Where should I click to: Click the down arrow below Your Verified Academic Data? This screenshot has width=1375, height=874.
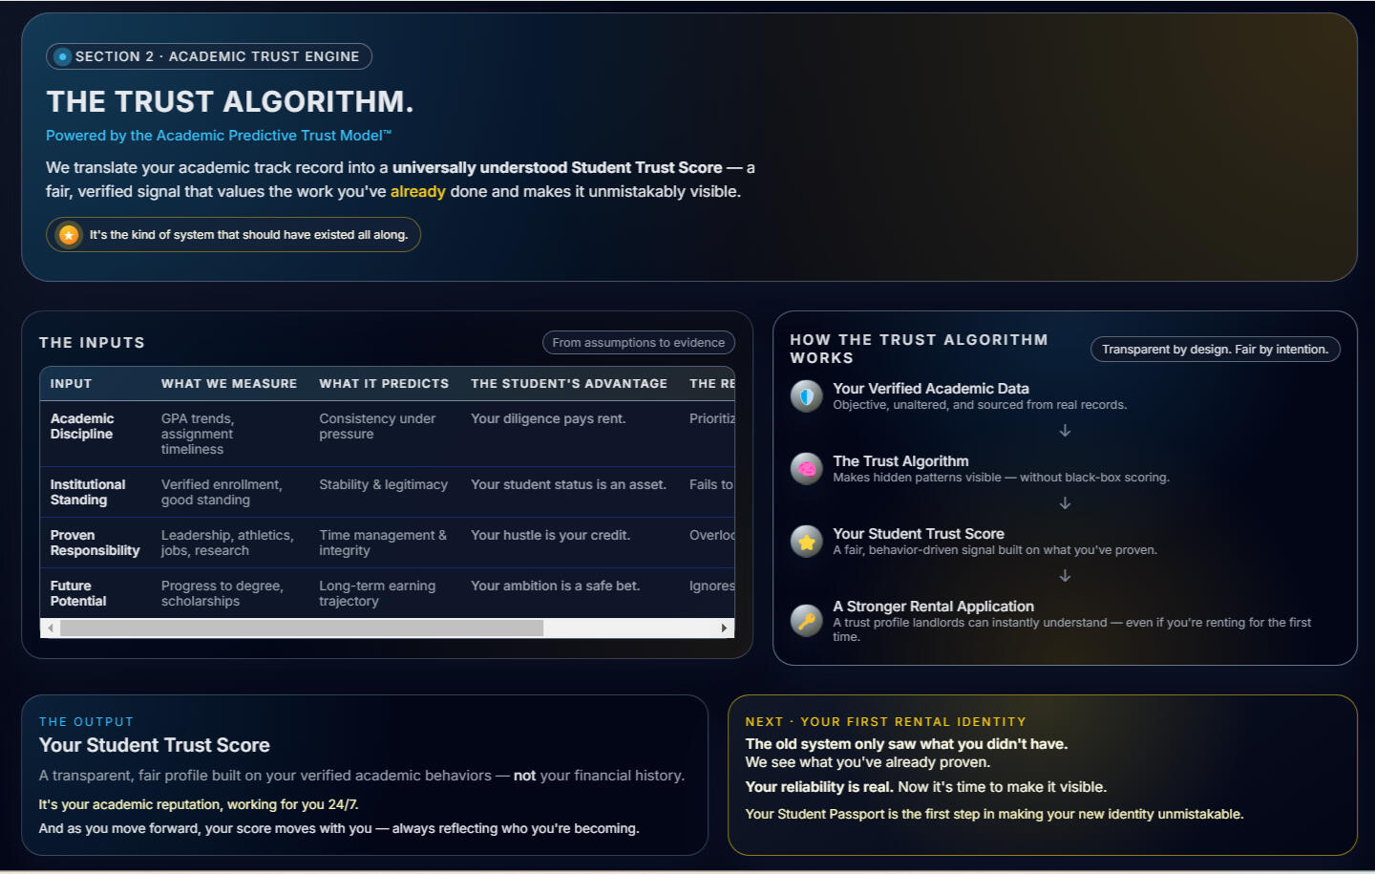click(x=1065, y=431)
